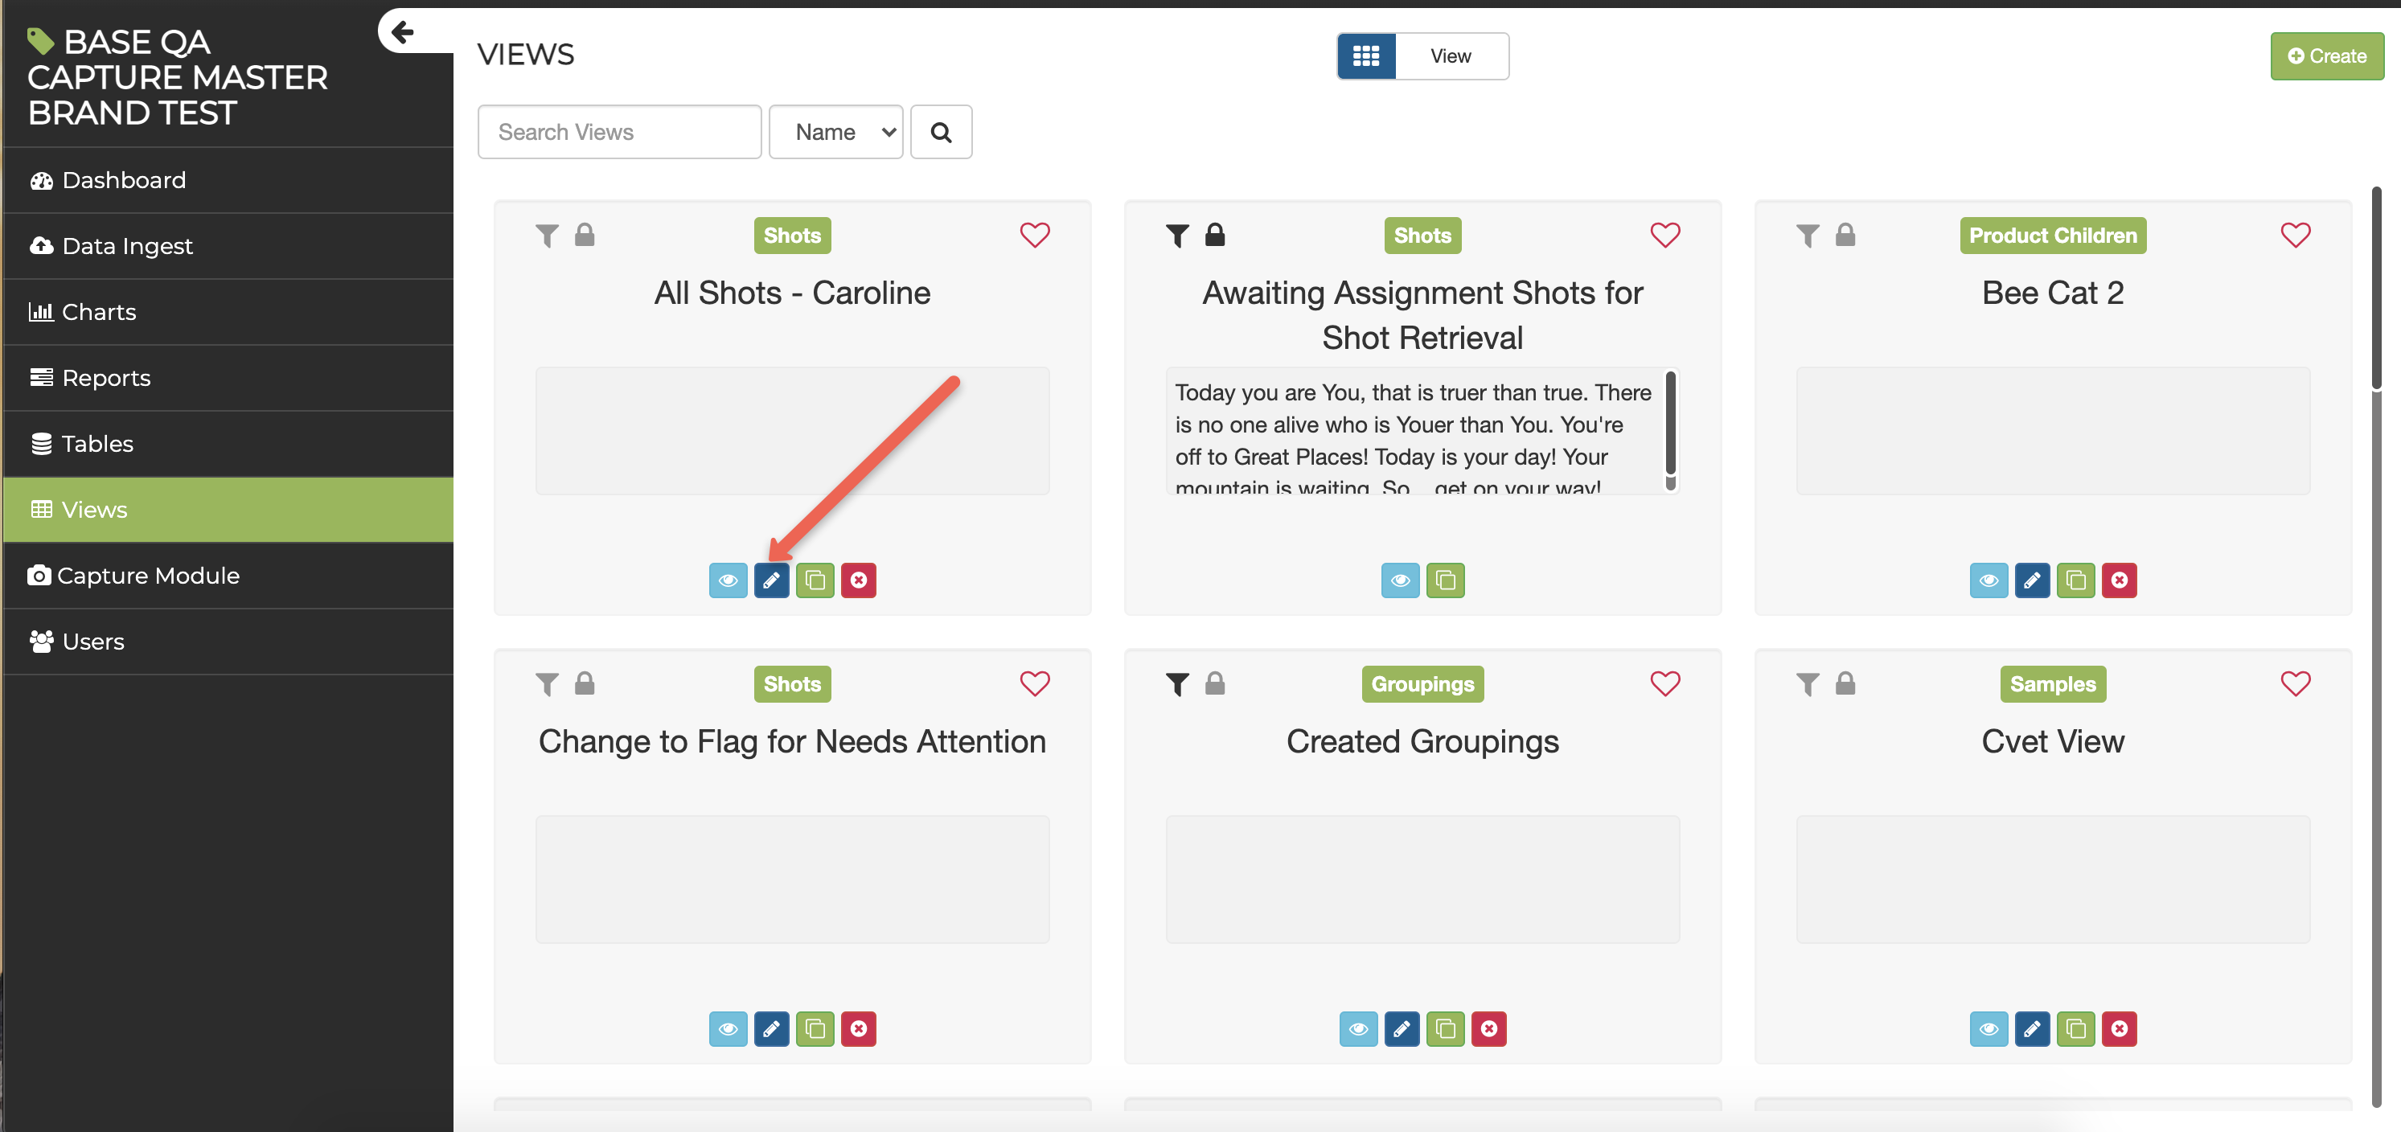Open the Name sort dropdown
Viewport: 2401px width, 1132px height.
pos(835,133)
